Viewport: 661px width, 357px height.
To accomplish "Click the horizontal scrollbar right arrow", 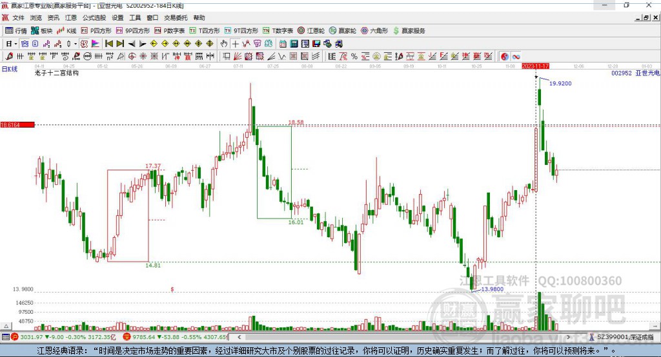I will 568,337.
